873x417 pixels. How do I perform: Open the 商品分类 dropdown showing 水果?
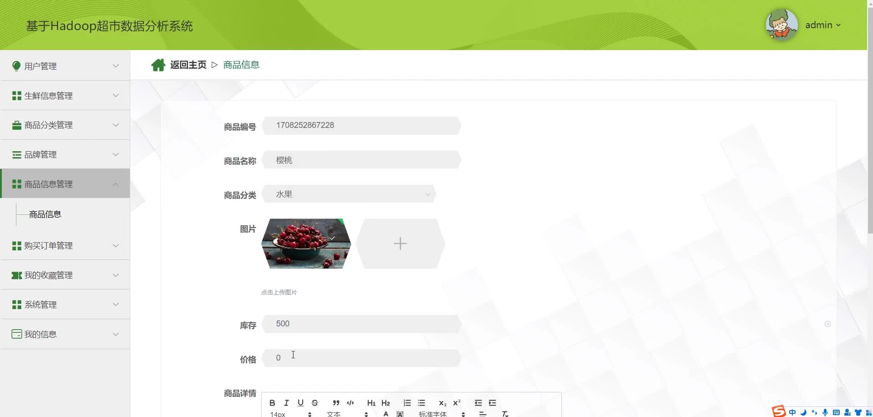[349, 194]
